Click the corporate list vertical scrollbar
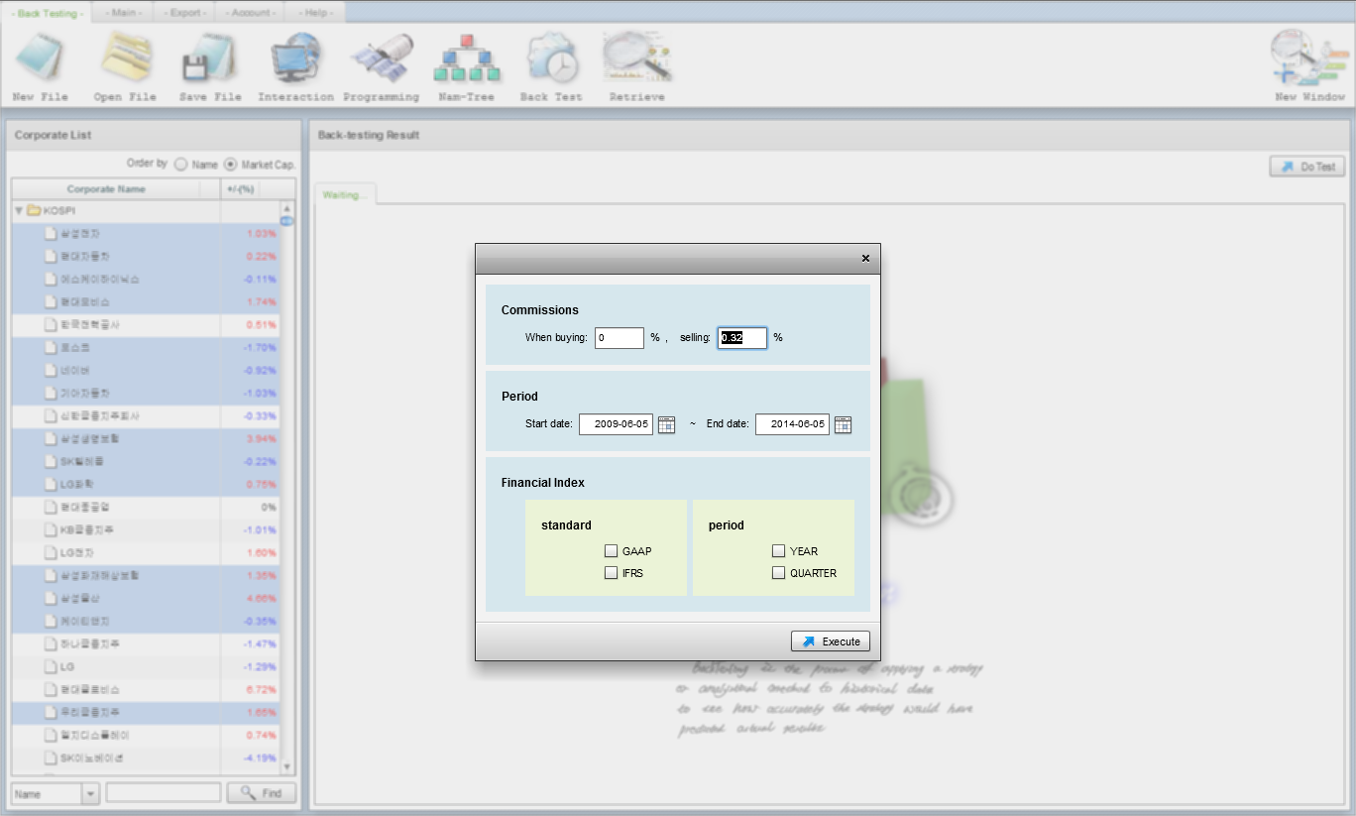The height and width of the screenshot is (816, 1356). tap(287, 486)
